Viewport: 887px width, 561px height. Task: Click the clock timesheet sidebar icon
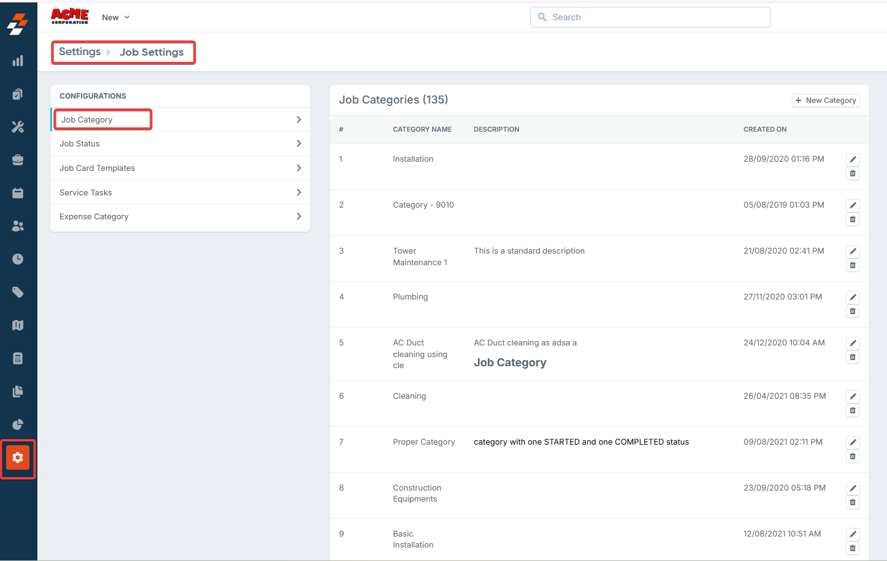[18, 259]
